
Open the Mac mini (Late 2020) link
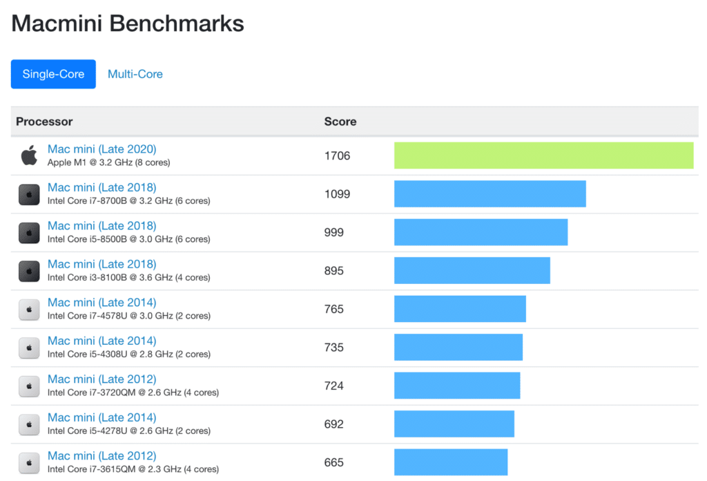[x=101, y=149]
